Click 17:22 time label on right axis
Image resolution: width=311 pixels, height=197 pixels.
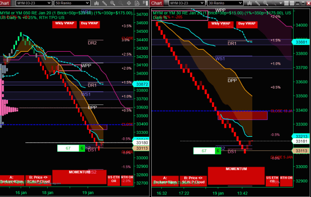coord(184,193)
